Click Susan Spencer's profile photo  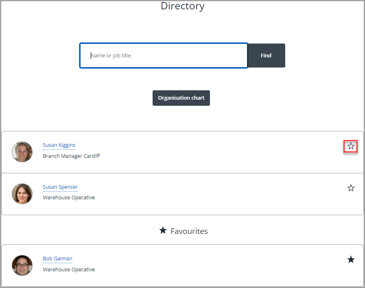point(22,194)
